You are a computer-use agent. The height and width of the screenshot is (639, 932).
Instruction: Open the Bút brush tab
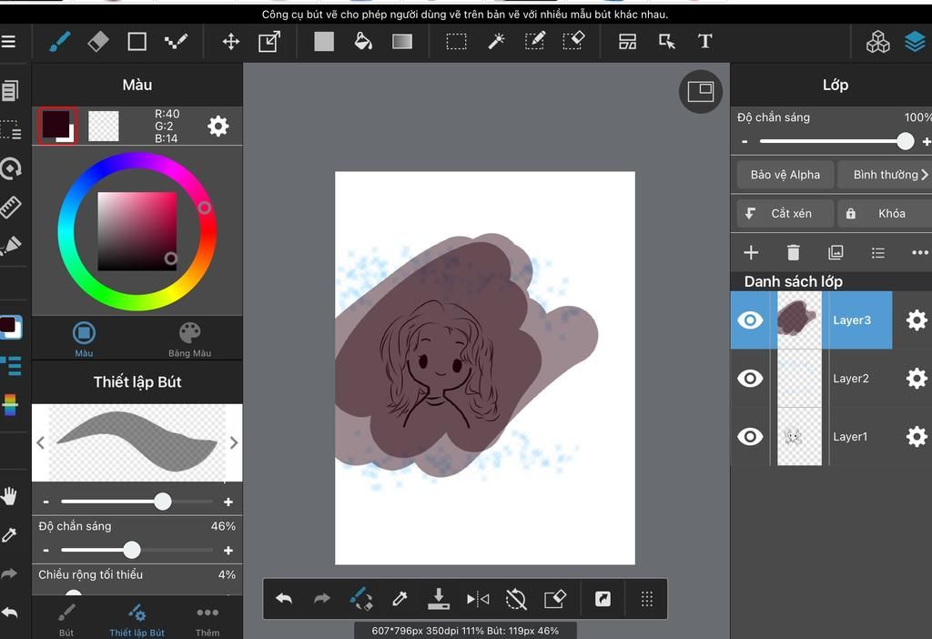coord(66,620)
